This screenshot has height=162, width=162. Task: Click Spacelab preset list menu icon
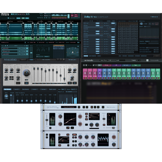tap(64, 60)
